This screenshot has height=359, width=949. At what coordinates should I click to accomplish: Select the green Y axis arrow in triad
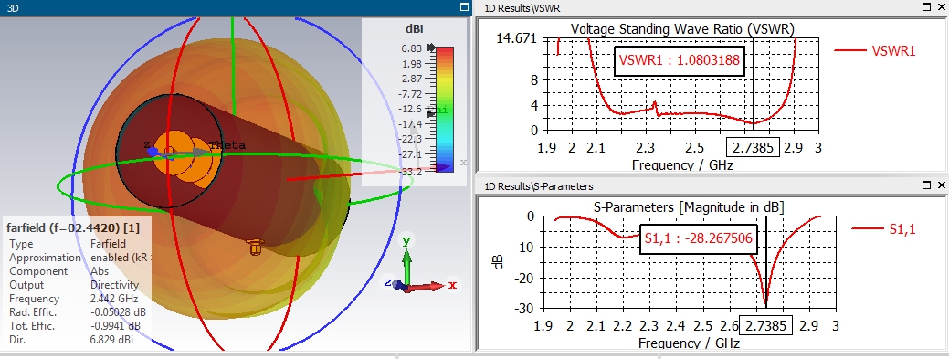pyautogui.click(x=407, y=259)
